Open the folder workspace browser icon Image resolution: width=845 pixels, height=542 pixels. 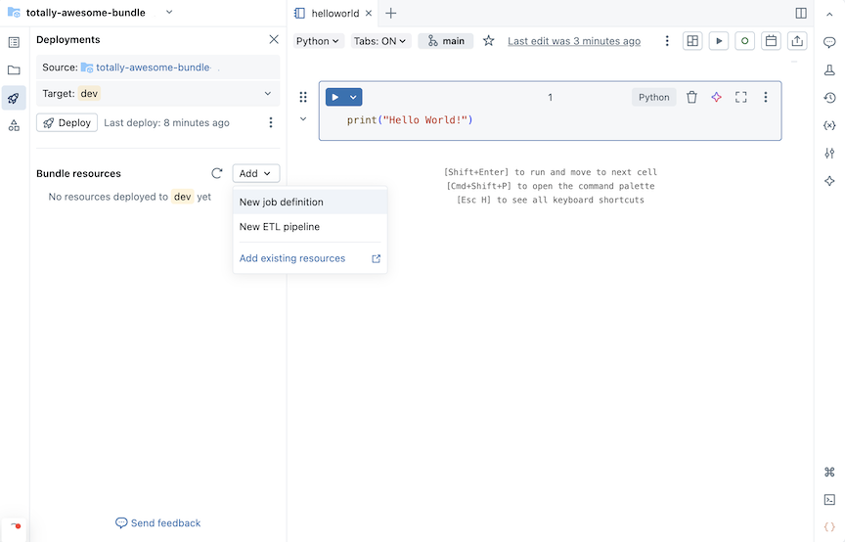(x=14, y=70)
